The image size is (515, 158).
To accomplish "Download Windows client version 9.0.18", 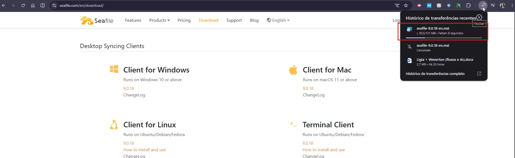I will tap(129, 89).
